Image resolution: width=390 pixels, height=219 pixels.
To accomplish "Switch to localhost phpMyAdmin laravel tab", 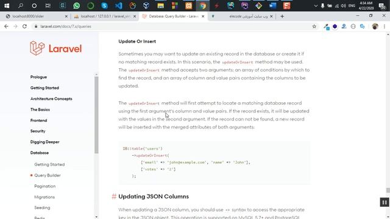I will (x=105, y=16).
